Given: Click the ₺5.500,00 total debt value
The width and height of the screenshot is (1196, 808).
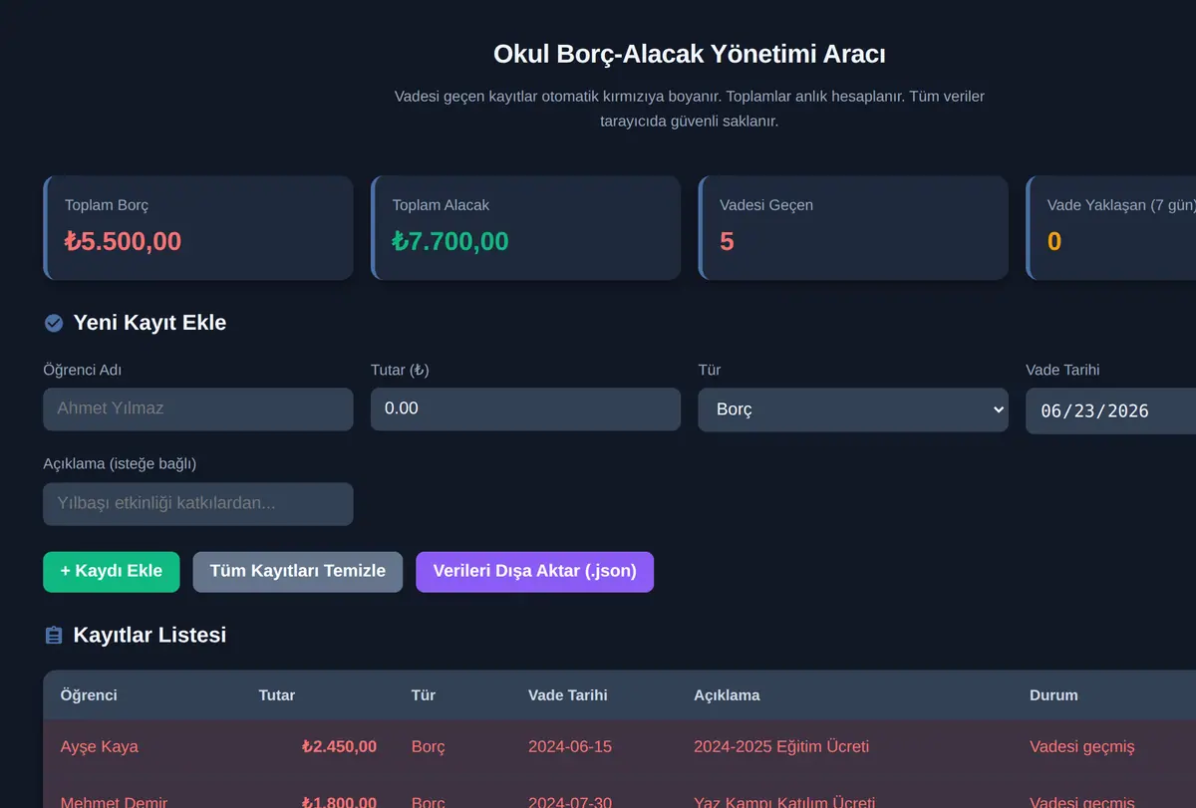Looking at the screenshot, I should (124, 241).
